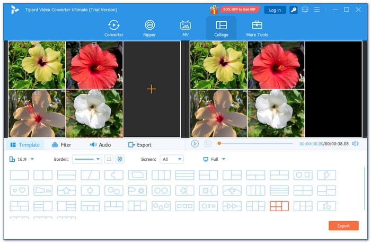Switch to the Collage module
This screenshot has height=243, width=371.
pos(221,29)
